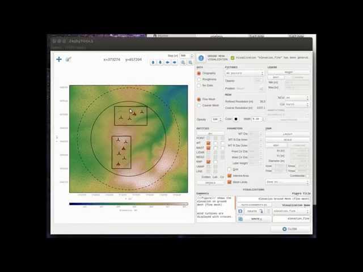Click the picture position arrow icon
This screenshot has height=272, width=363.
point(261,88)
